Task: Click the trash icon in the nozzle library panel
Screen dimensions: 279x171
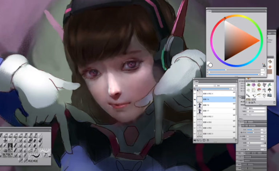Action: click(274, 103)
